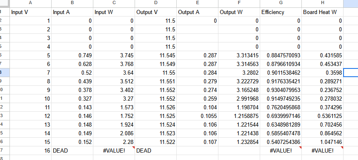Click cell containing 1.2158875
Viewport: 358px width, 160px height.
239,116
